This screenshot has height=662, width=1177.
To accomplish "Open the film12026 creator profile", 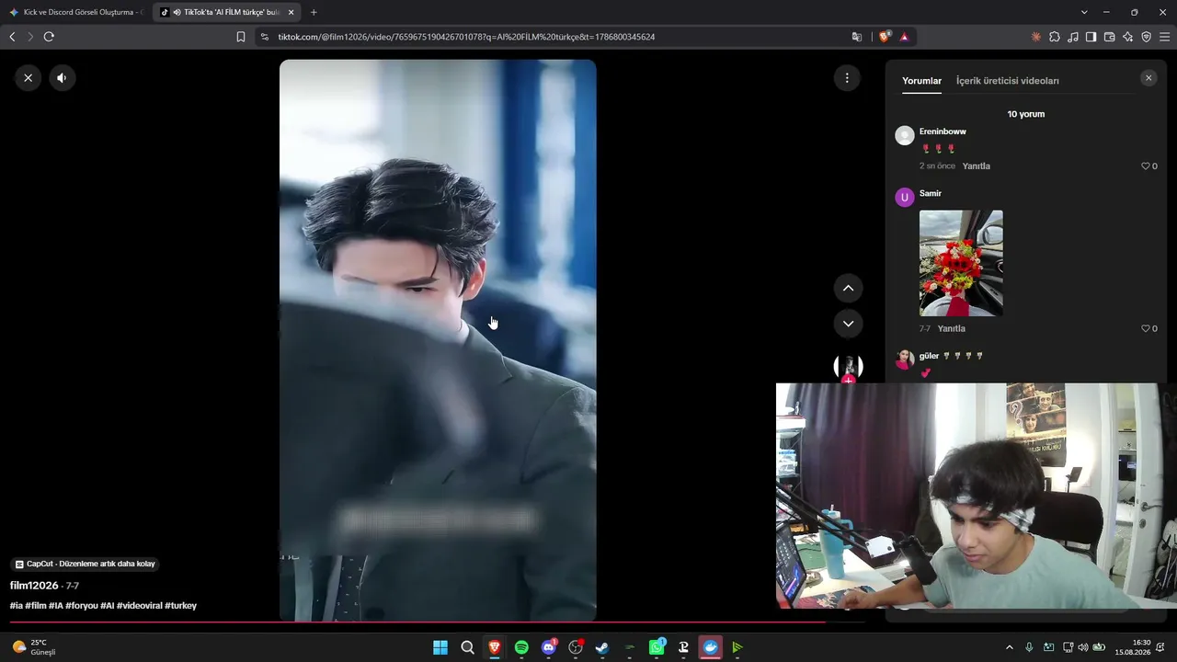I will point(34,586).
